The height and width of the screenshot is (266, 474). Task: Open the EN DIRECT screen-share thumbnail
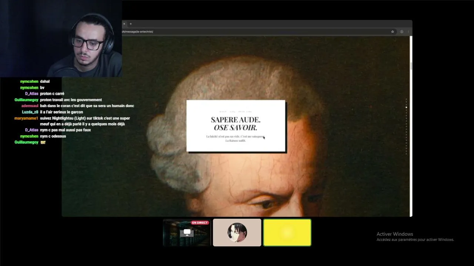click(x=187, y=232)
